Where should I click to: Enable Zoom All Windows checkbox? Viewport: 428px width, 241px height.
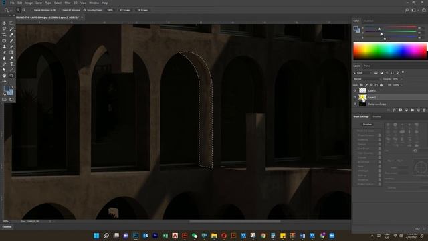[x=60, y=10]
